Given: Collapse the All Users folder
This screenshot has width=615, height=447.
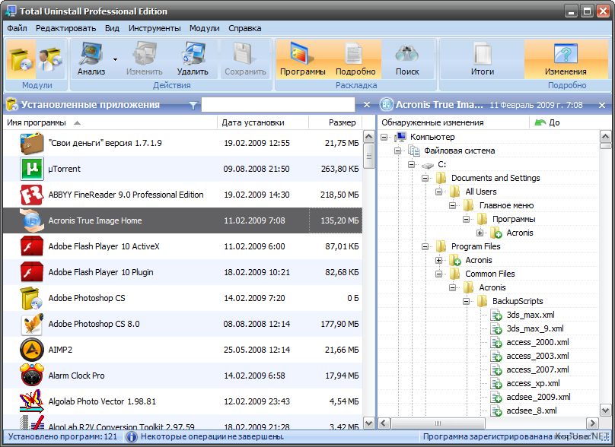Looking at the screenshot, I should point(439,192).
